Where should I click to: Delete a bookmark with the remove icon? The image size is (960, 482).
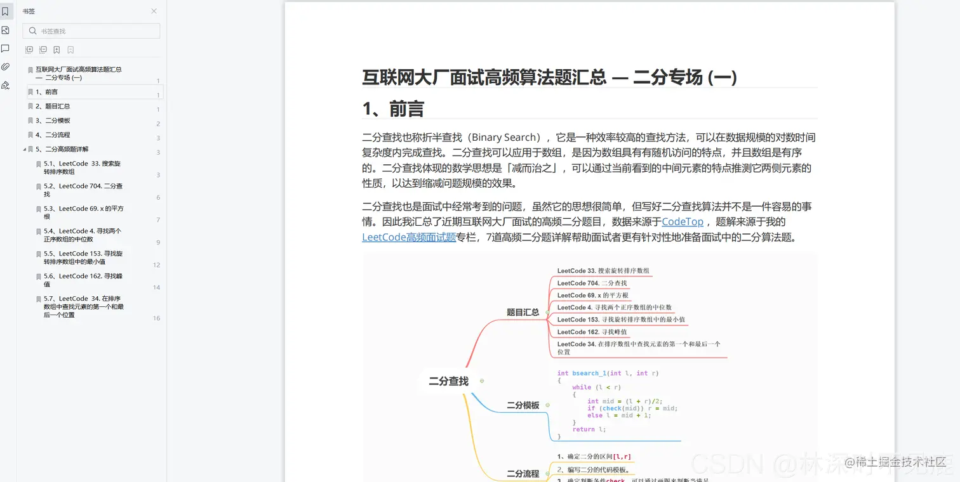[x=70, y=49]
